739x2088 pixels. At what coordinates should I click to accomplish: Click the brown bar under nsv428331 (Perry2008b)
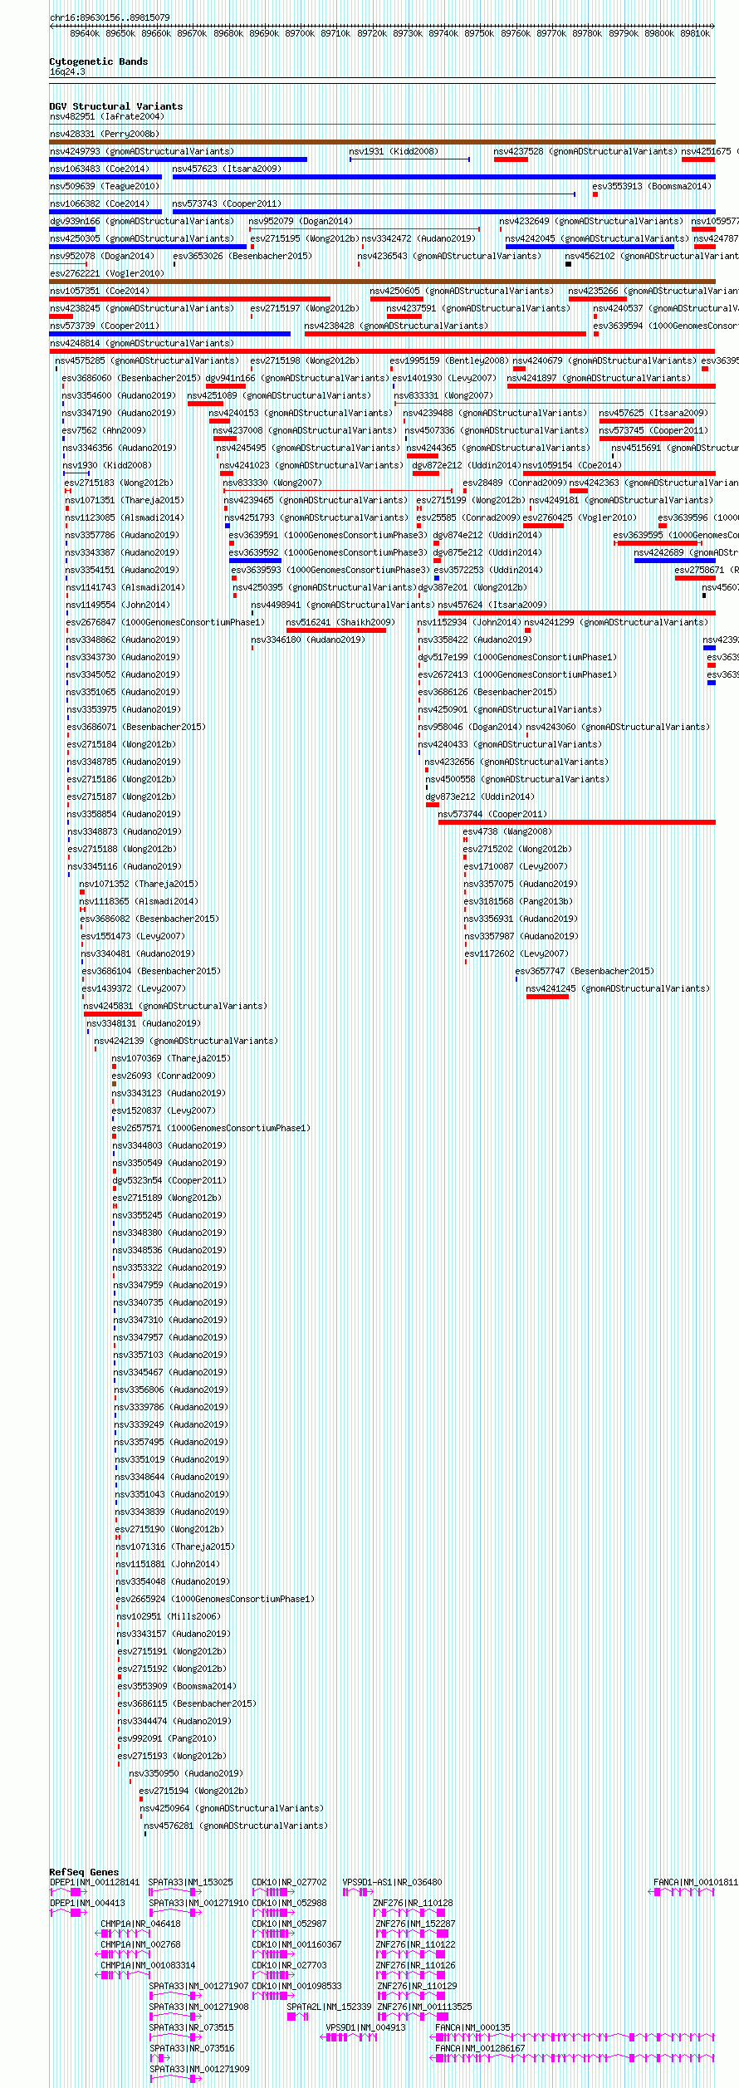coord(382,142)
